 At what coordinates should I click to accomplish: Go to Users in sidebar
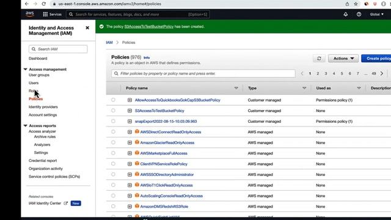click(34, 83)
